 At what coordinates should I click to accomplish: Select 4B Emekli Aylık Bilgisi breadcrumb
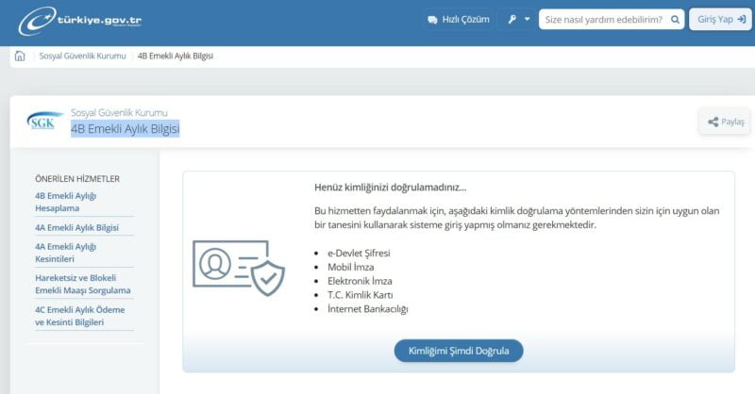pos(175,56)
